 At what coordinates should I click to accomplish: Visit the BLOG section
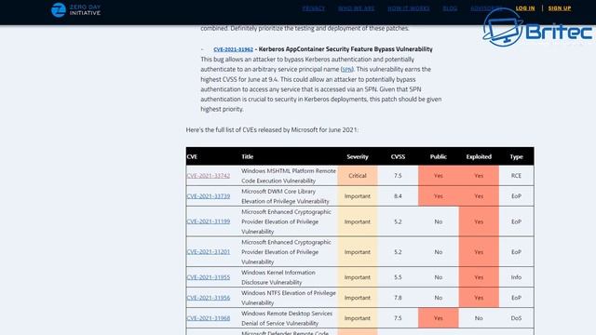(450, 8)
